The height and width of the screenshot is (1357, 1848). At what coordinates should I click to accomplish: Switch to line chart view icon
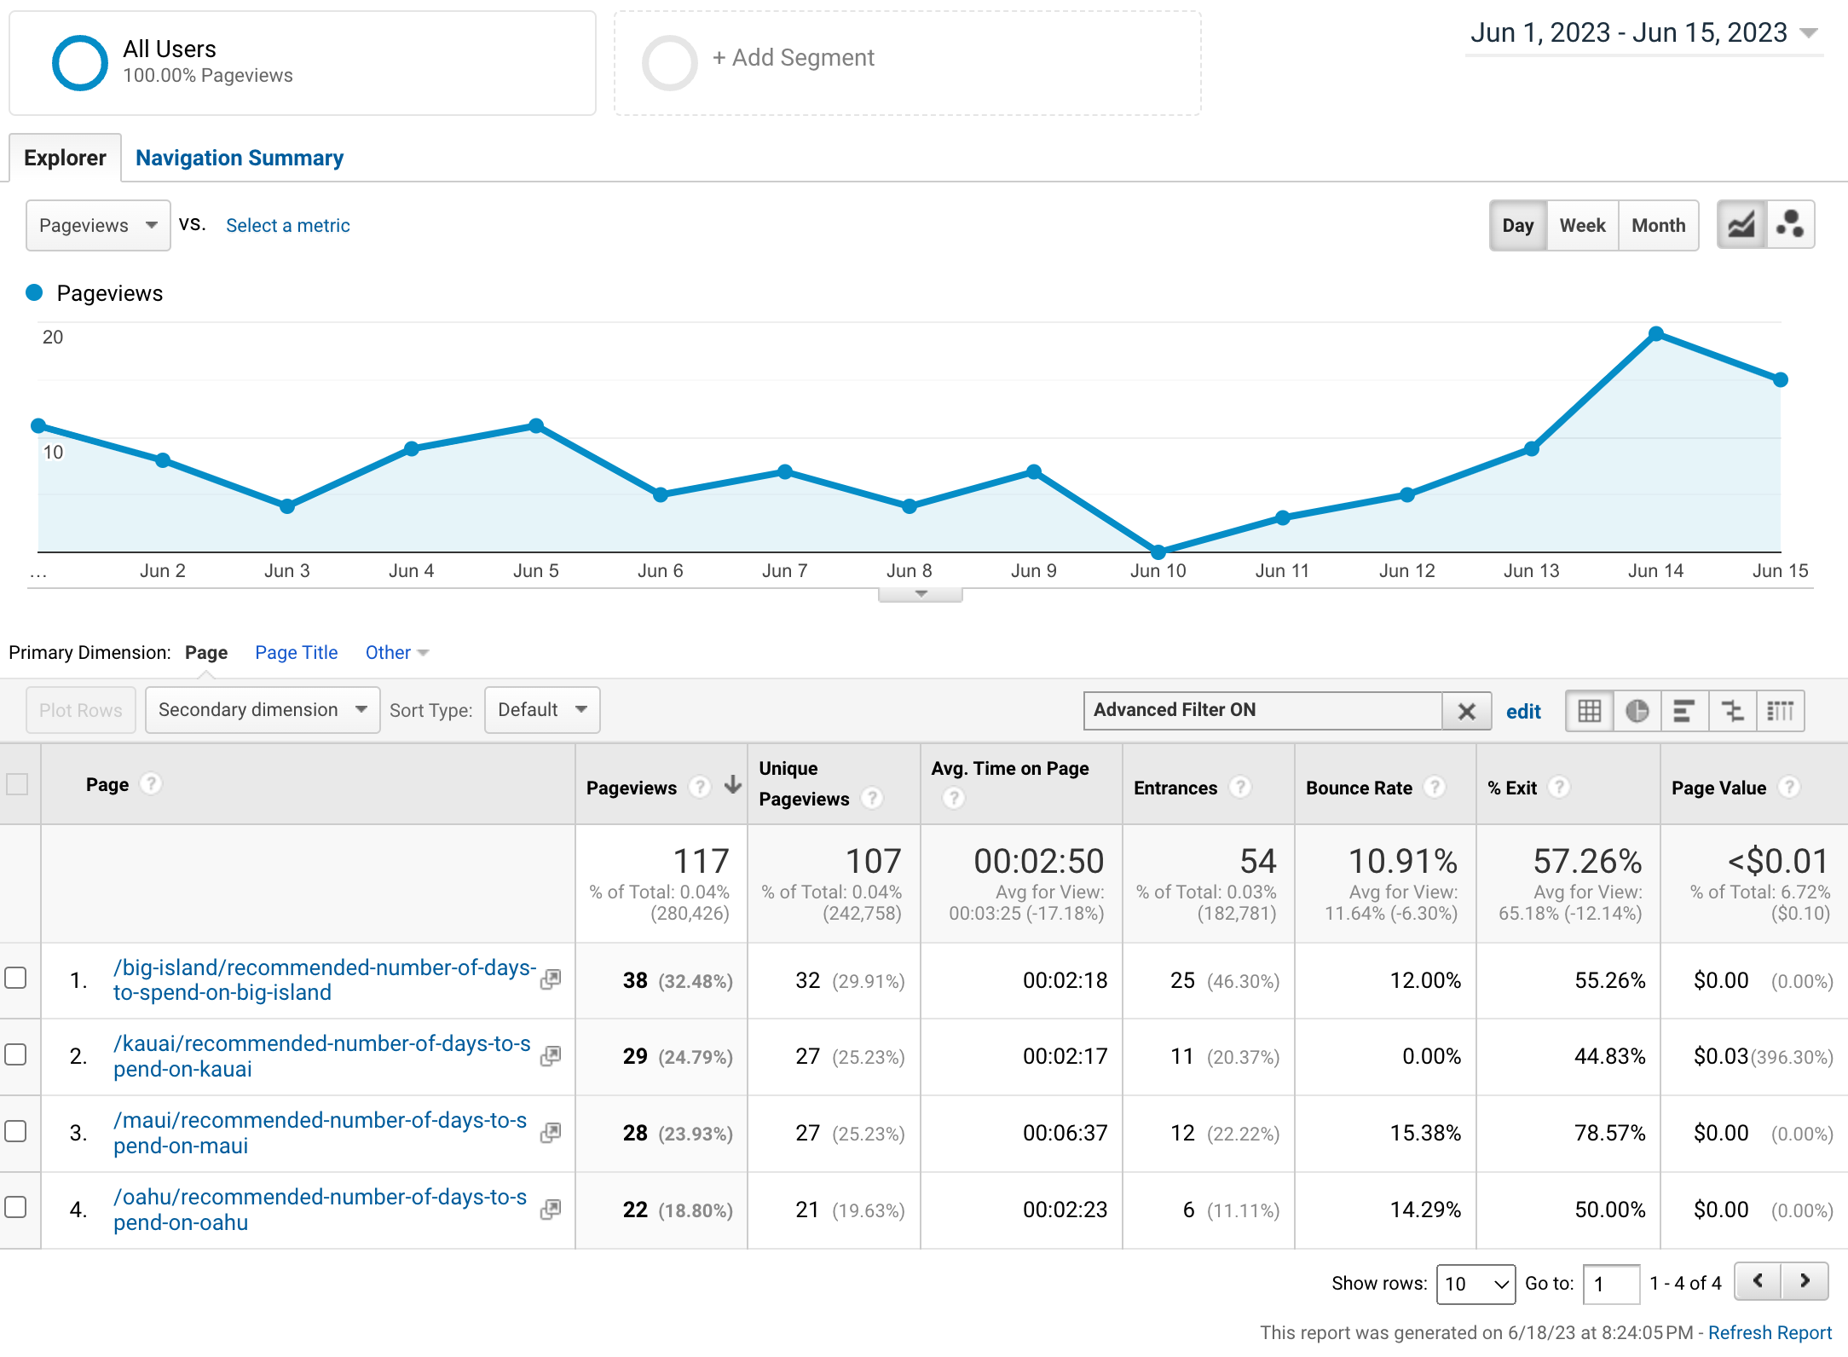1741,225
